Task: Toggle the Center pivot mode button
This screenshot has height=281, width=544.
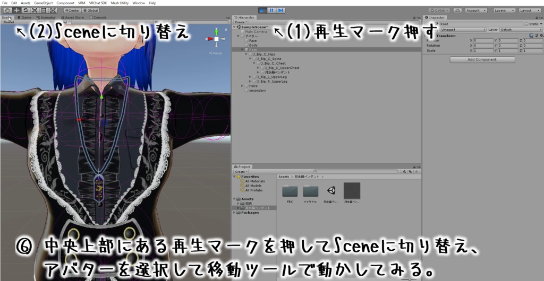Action: click(72, 11)
